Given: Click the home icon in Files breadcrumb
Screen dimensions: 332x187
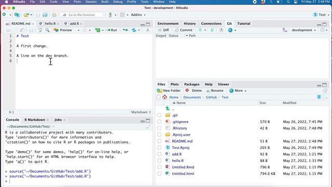Looking at the screenshot, I should pos(165,97).
